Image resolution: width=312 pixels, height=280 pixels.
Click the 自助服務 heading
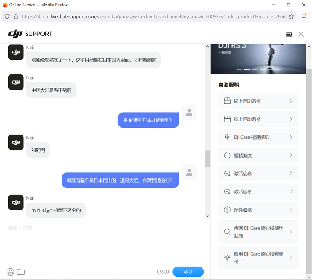pos(229,85)
